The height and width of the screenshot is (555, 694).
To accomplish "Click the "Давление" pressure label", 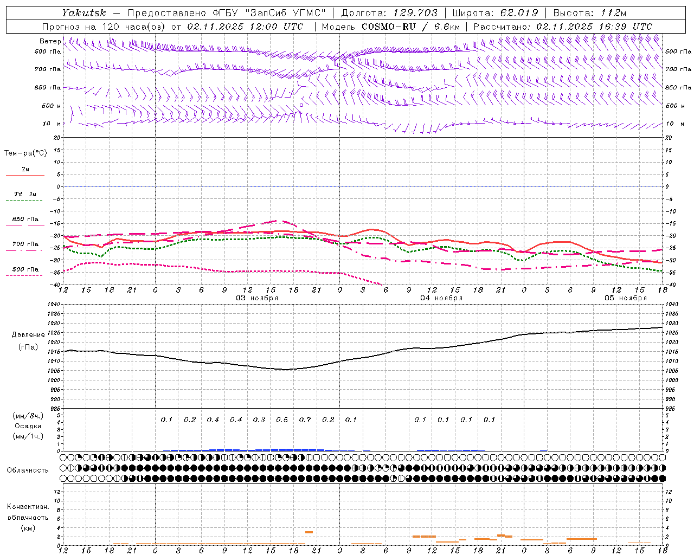I will point(28,335).
